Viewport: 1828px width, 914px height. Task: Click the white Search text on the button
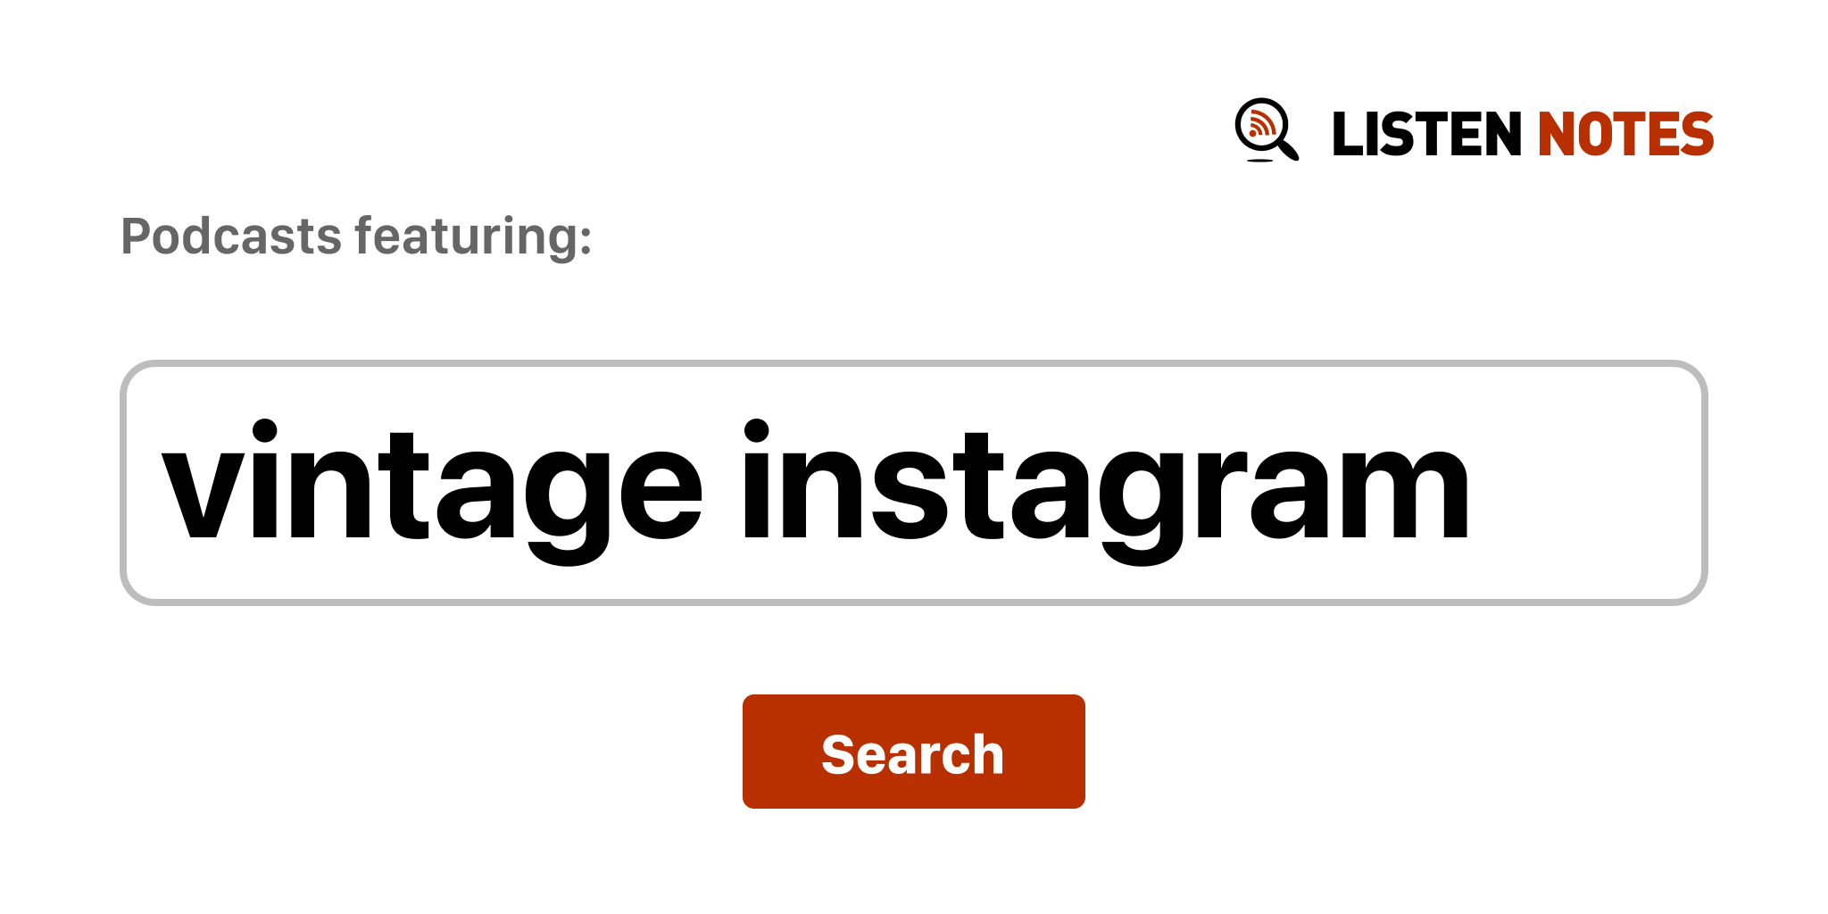coord(913,754)
